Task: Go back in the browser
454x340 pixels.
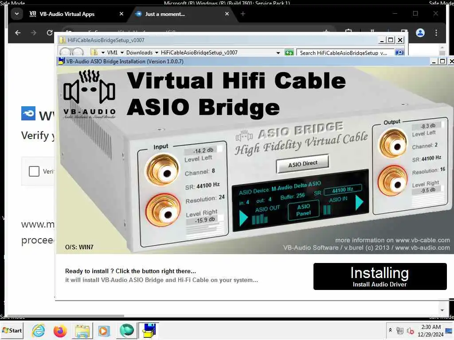Action: coord(18,33)
